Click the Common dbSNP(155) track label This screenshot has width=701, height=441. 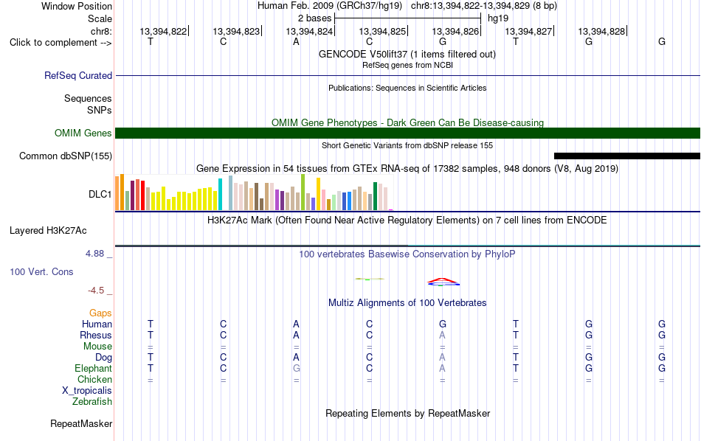click(x=65, y=156)
